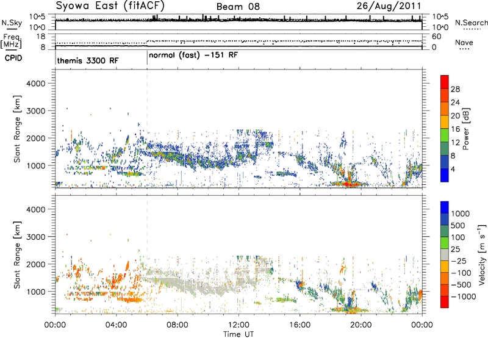The image size is (488, 338).
Task: Click the 'Nave' legend label
Action: pyautogui.click(x=464, y=43)
